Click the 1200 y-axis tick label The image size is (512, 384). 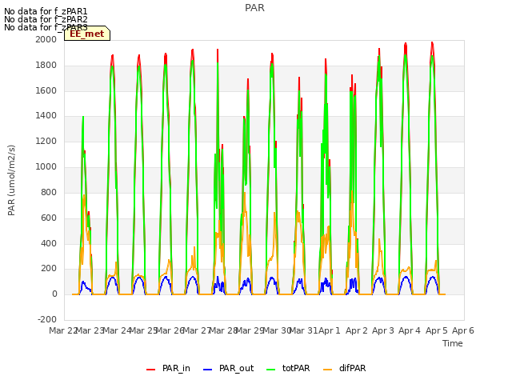pos(46,141)
